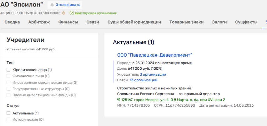Toggle the Актуальные status checkbox
Viewport: 267px width, 126px height.
pyautogui.click(x=9, y=113)
